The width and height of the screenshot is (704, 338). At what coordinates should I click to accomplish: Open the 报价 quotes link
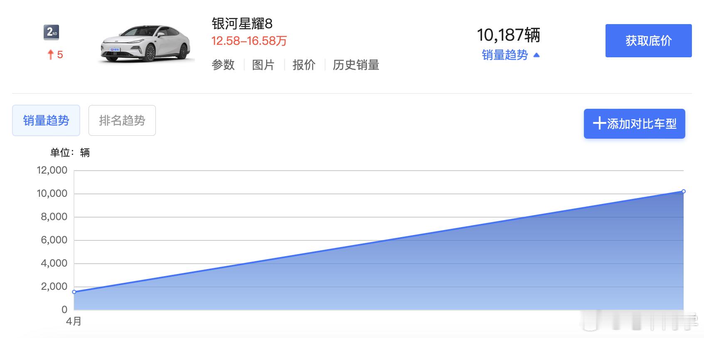tap(304, 65)
